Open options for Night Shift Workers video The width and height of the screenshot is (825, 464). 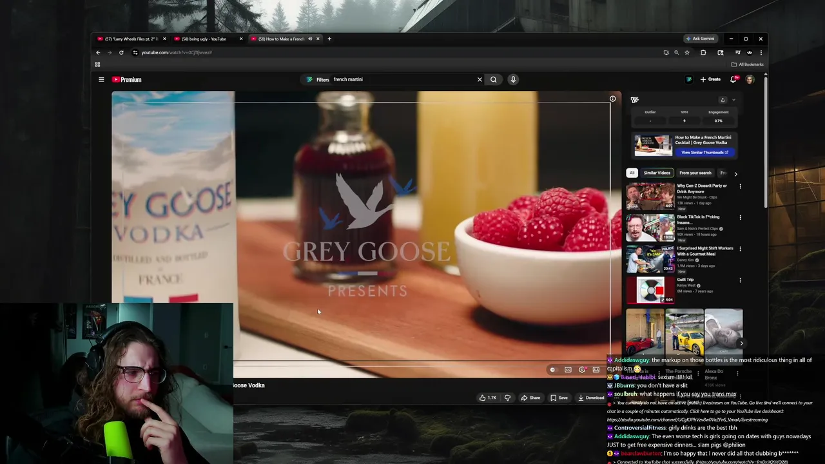(740, 249)
